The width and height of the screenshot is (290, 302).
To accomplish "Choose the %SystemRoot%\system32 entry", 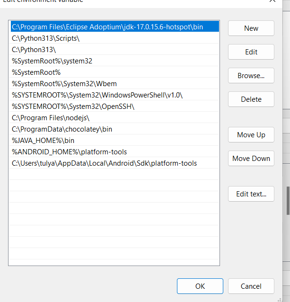I will coord(52,61).
